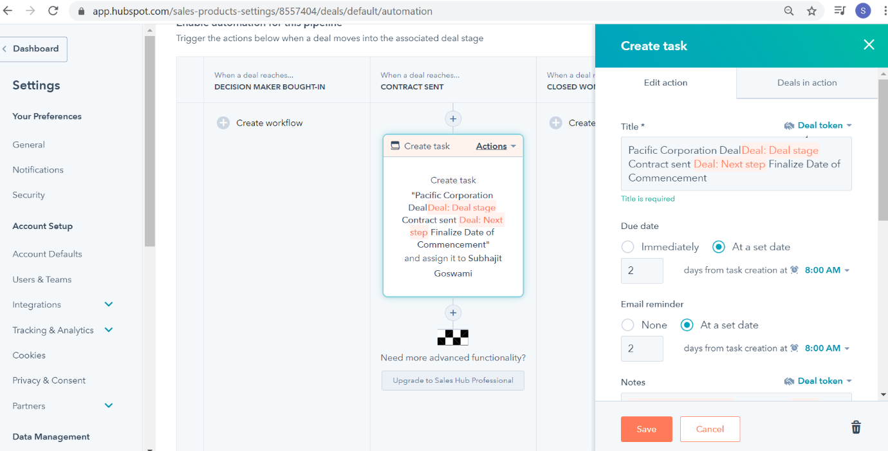The image size is (888, 451).
Task: Click handshake icon beside Notes Deal token
Action: [789, 381]
